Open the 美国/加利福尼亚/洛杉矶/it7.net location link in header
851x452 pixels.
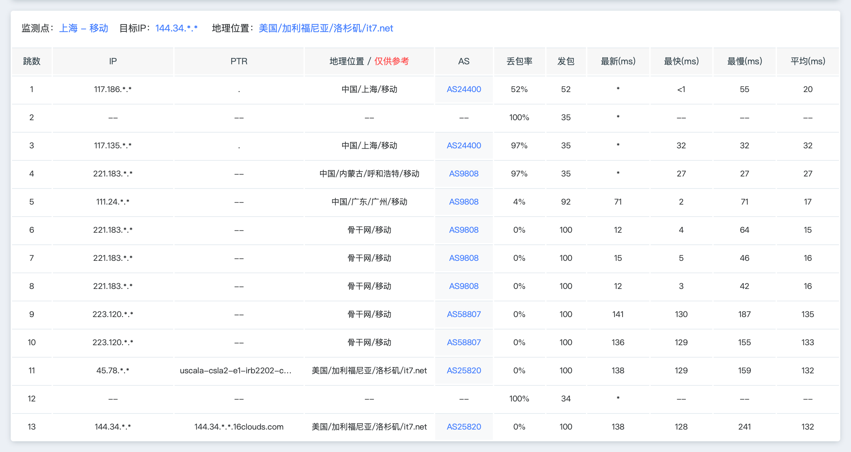coord(326,28)
